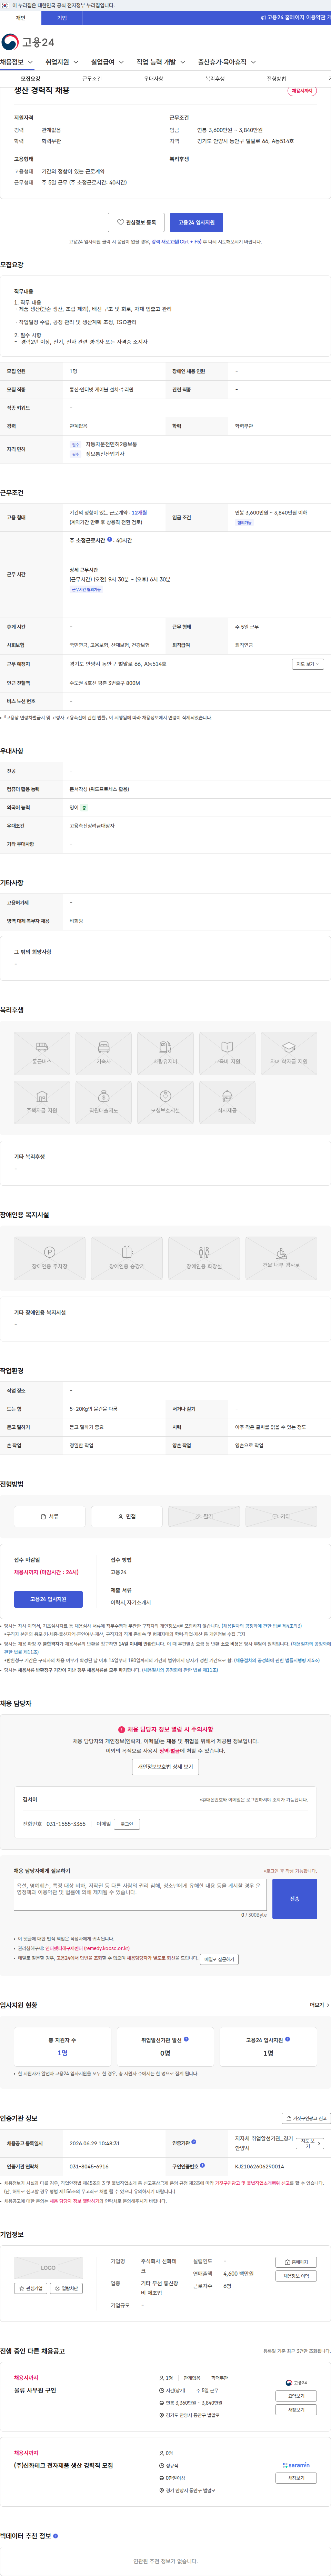331x2576 pixels.
Task: Click info icon beside 인증기관 label
Action: (194, 2142)
